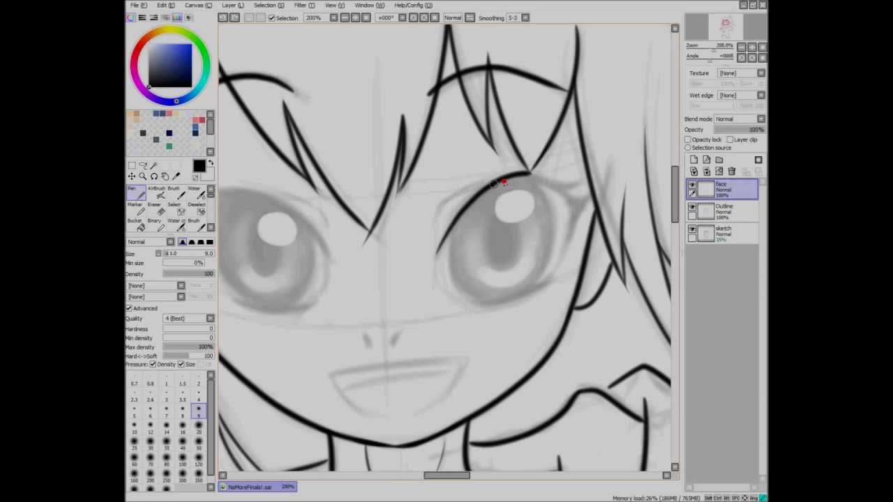Select the Water brush tool
This screenshot has height=502, width=893.
pos(200,192)
